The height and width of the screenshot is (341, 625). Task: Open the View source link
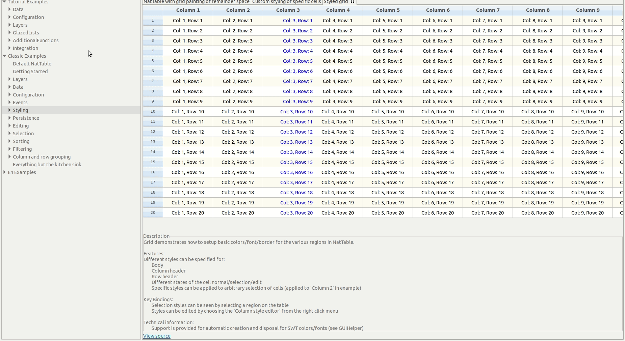click(157, 336)
